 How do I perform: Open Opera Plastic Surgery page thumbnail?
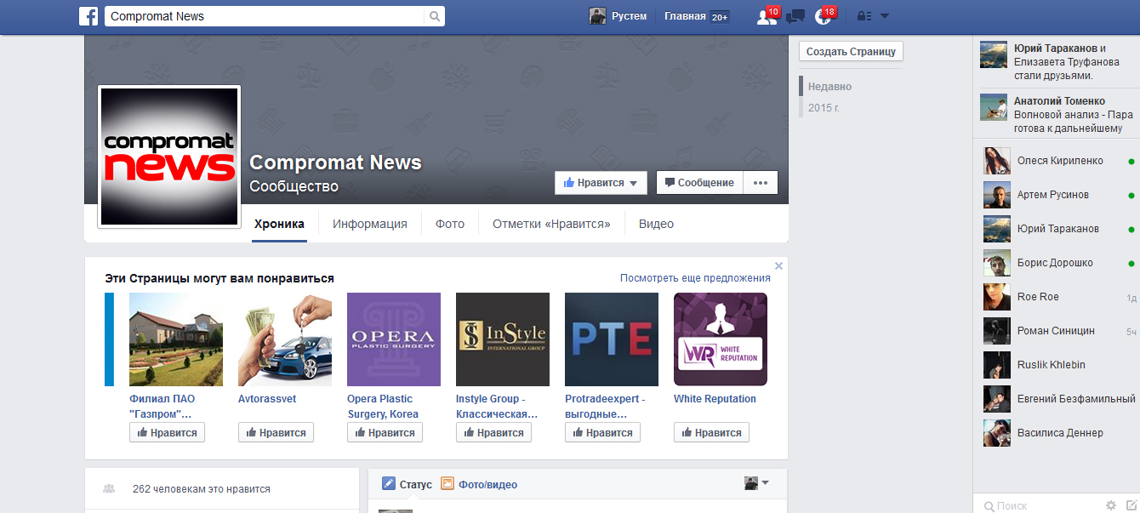point(394,339)
